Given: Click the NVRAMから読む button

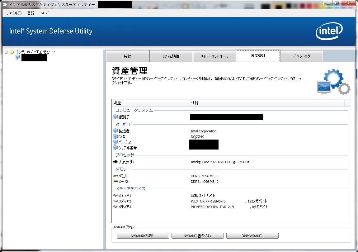Looking at the screenshot, I should (143, 236).
